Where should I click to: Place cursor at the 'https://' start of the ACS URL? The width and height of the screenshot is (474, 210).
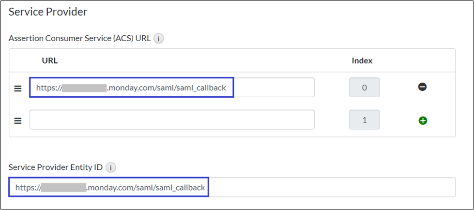[37, 88]
